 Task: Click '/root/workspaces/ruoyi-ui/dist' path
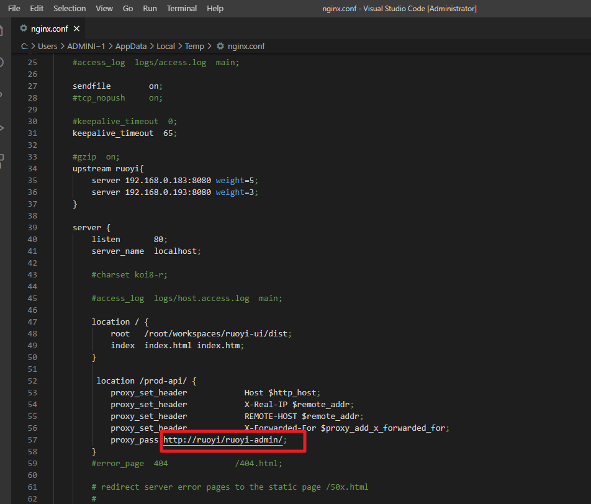point(216,333)
